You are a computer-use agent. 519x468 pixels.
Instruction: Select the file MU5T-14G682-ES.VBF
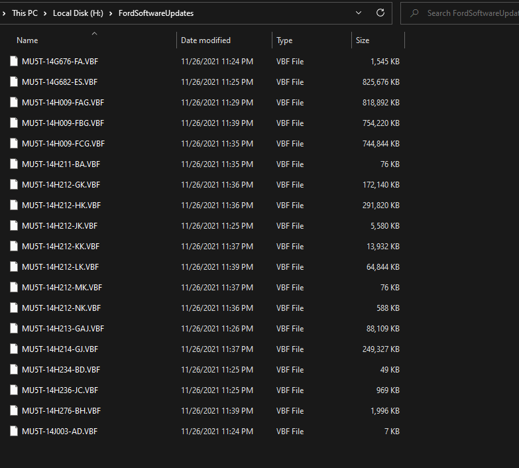point(60,82)
